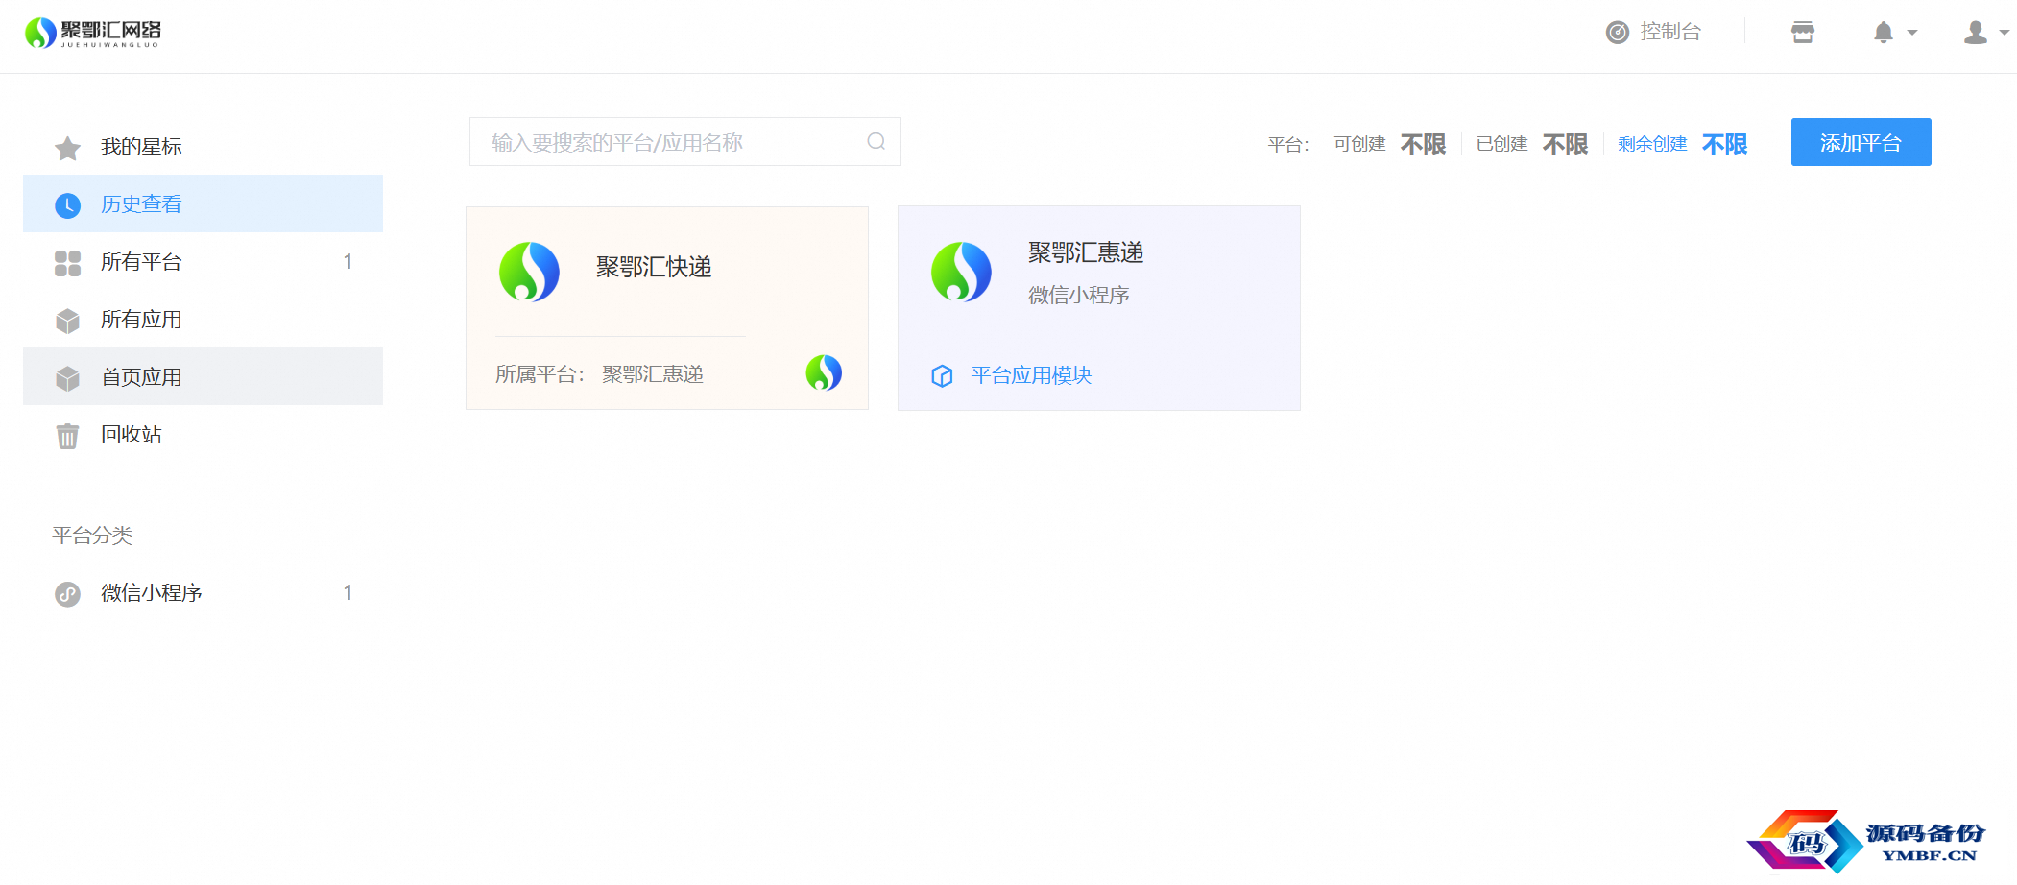Click 所属平台 聚鄂汇惠递 text
Screen dimensions: 2017x885
(599, 374)
